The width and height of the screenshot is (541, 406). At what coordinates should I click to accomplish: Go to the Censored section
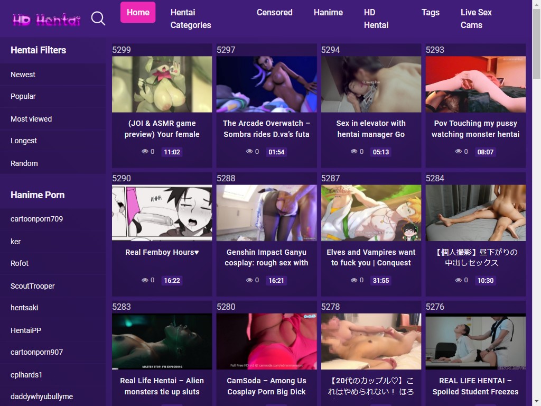coord(274,12)
